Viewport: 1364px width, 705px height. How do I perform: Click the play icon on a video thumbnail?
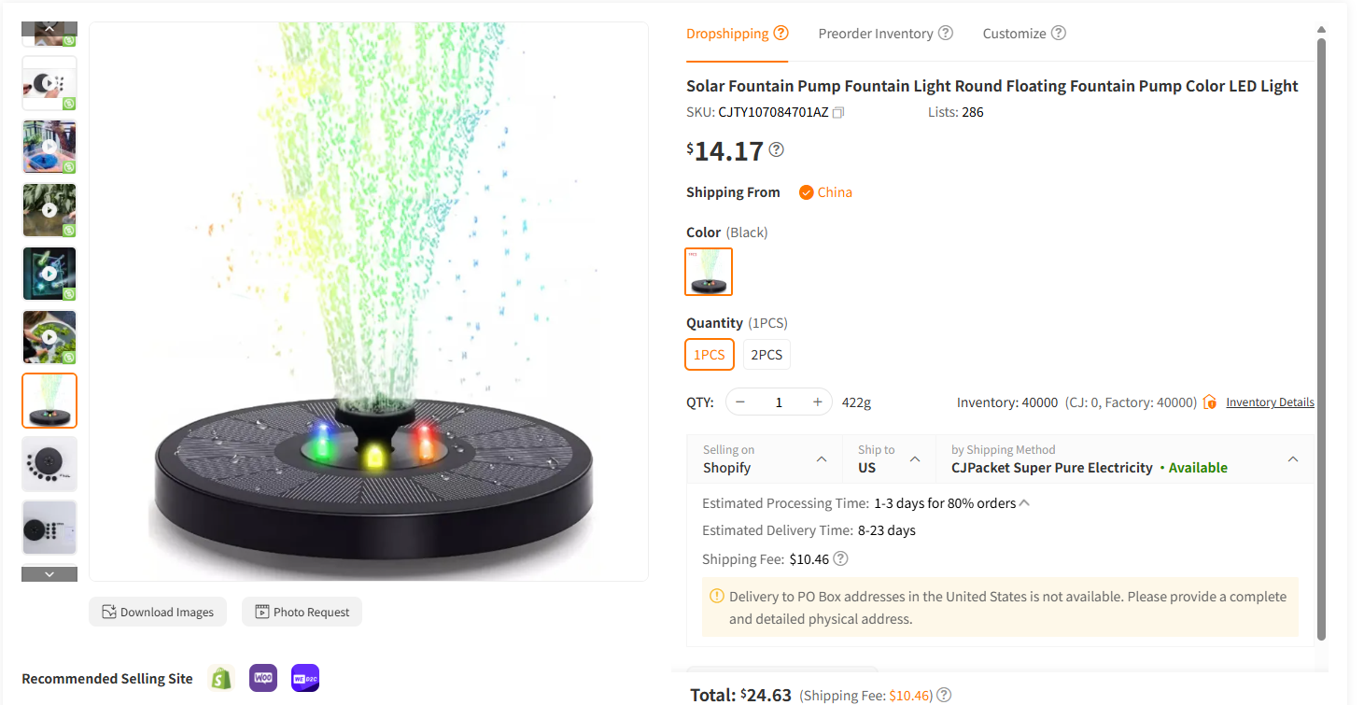(x=49, y=210)
